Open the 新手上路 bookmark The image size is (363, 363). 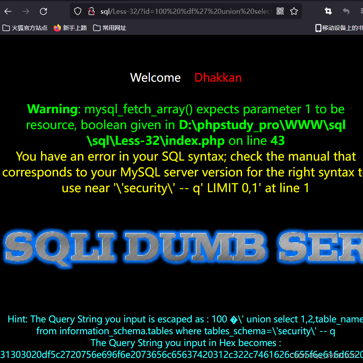[x=70, y=28]
